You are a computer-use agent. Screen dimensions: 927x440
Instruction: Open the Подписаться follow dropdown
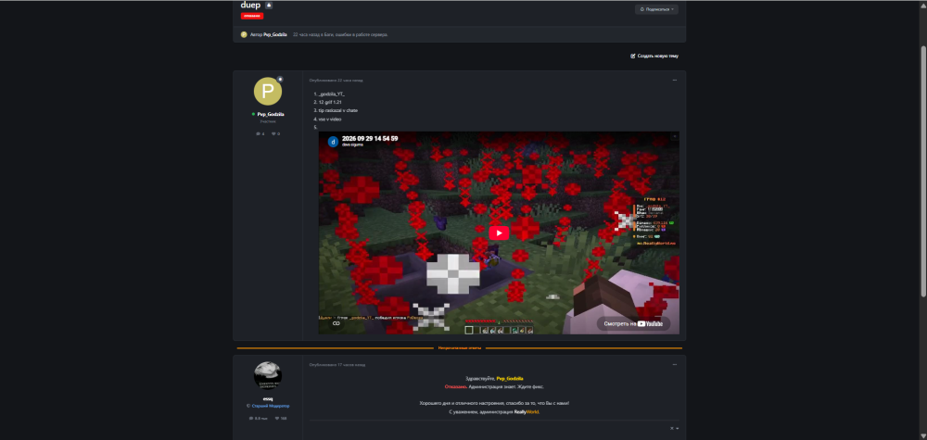pos(656,9)
